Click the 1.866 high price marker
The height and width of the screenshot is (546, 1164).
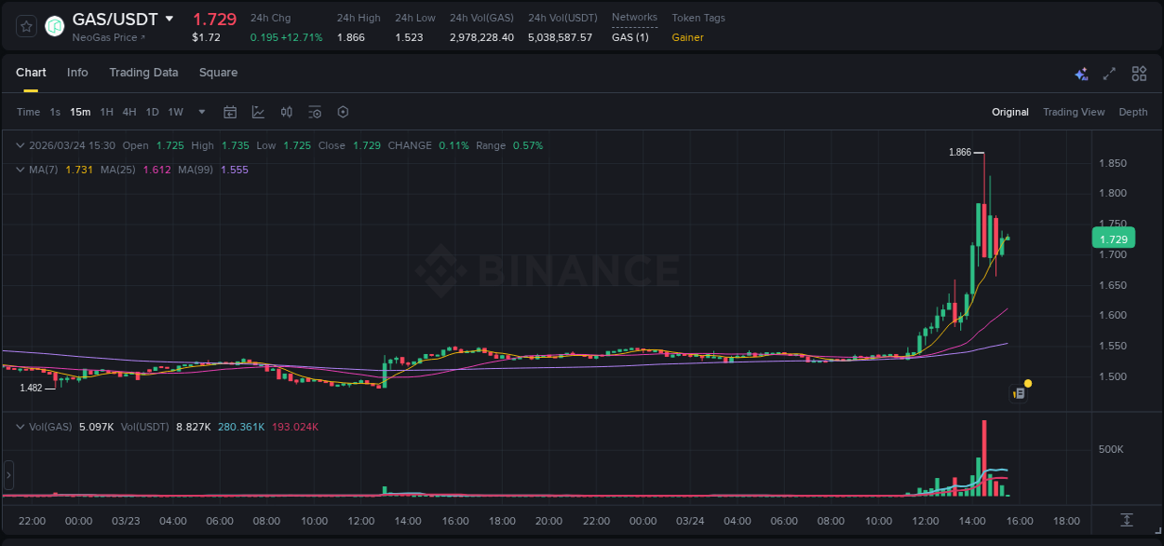pos(960,152)
